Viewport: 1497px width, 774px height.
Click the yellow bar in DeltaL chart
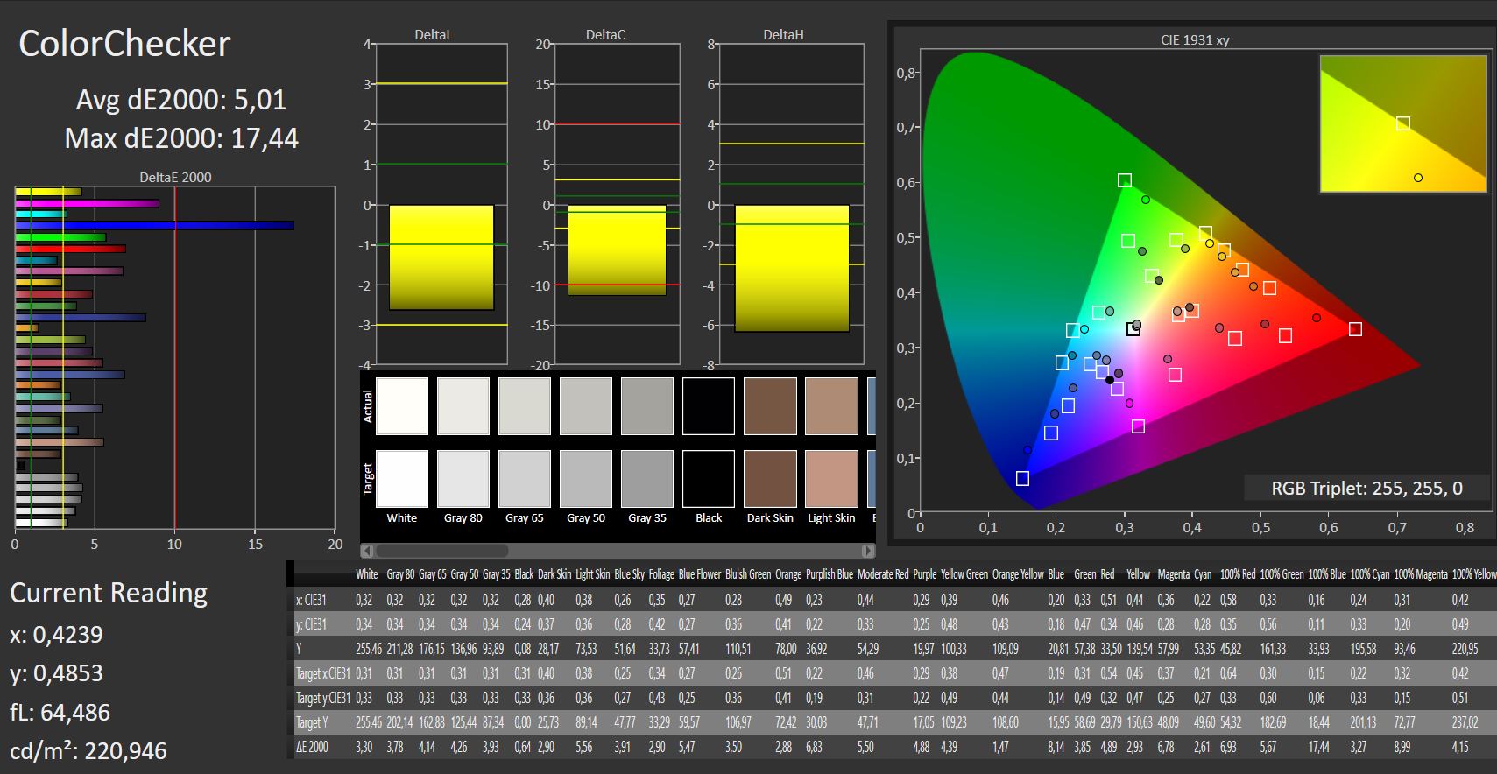(x=441, y=257)
